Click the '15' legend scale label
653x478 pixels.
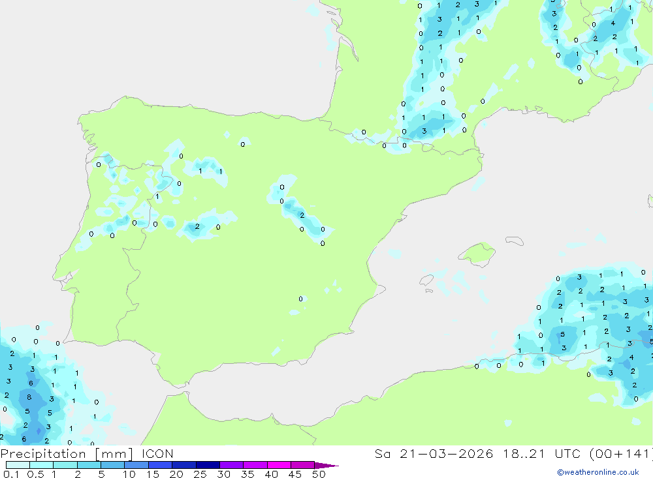[x=153, y=474]
